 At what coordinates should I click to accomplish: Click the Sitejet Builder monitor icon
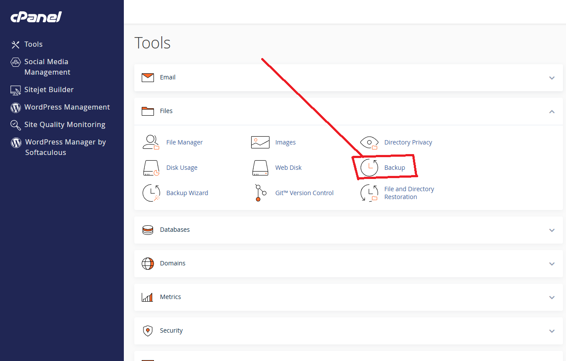pos(16,90)
